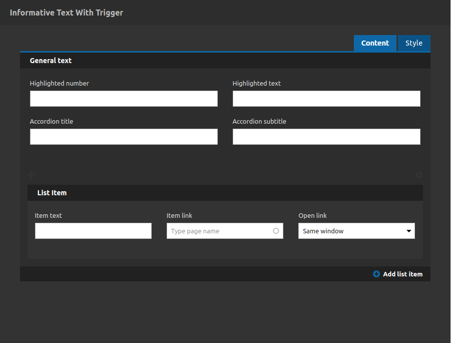Select the Content tab
The image size is (451, 343).
375,43
